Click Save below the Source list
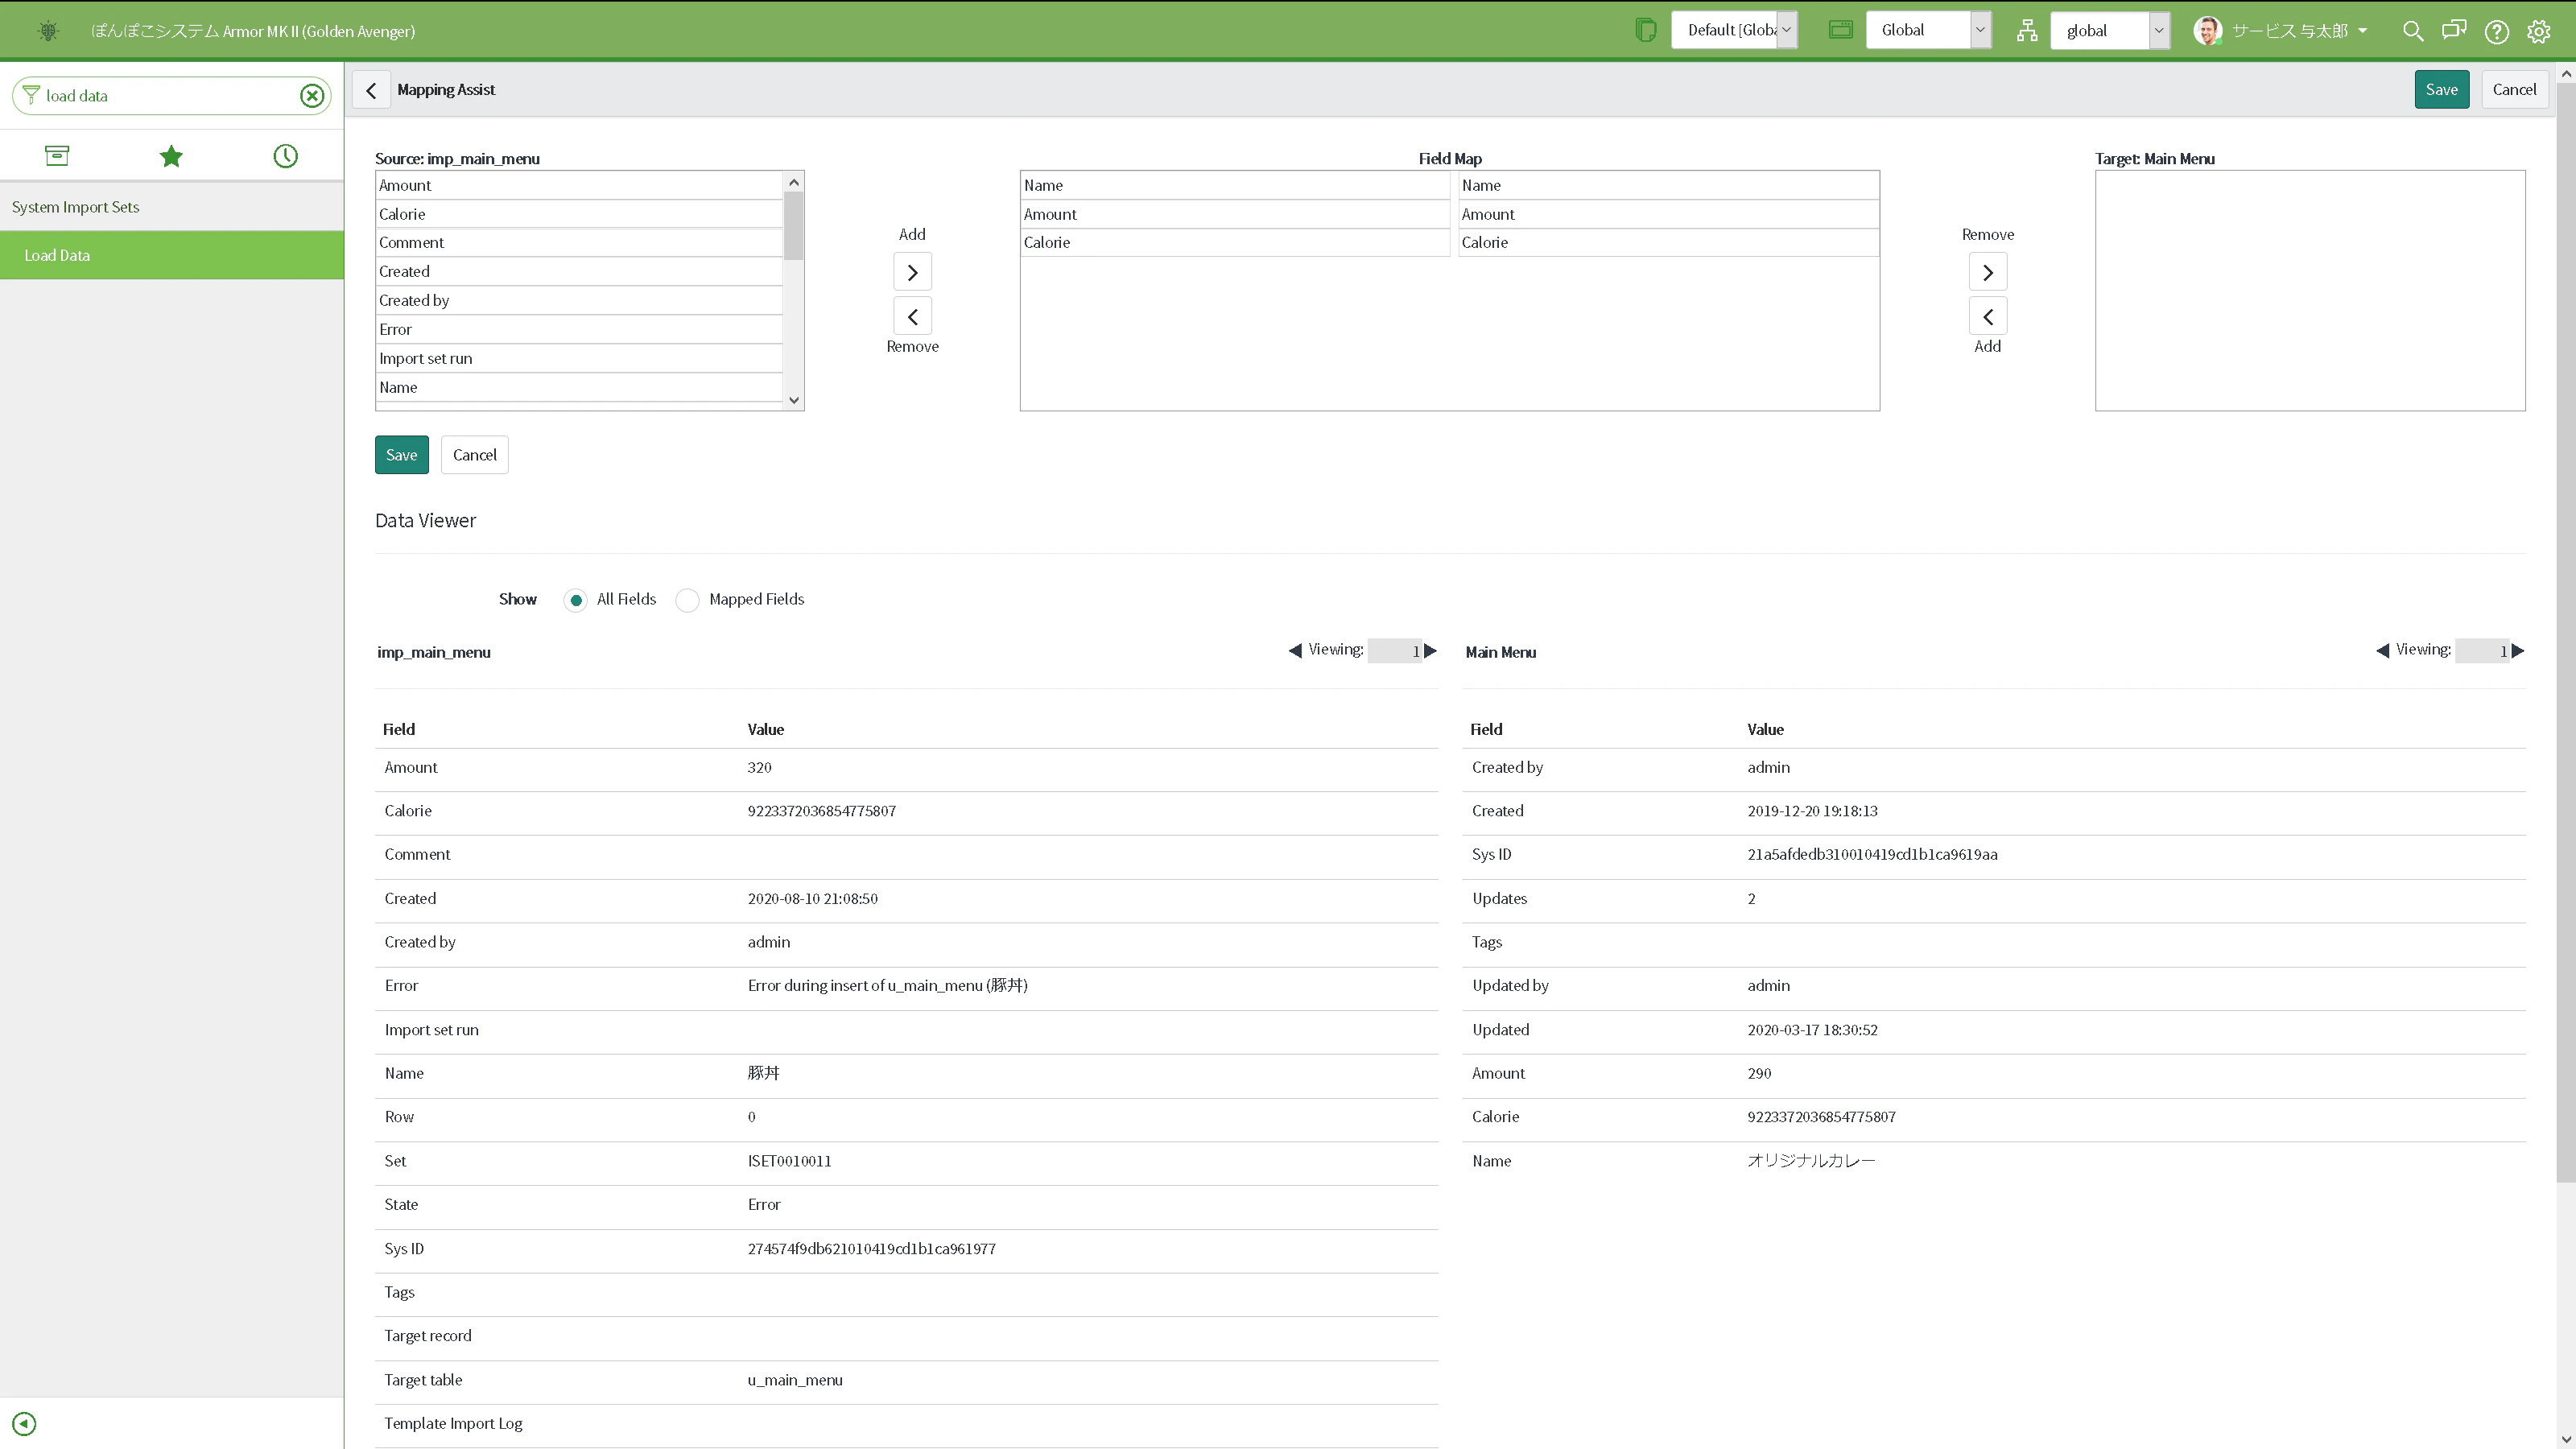 pyautogui.click(x=401, y=455)
